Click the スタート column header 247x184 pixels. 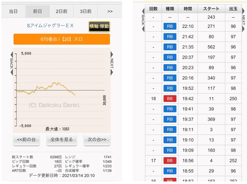point(211,9)
